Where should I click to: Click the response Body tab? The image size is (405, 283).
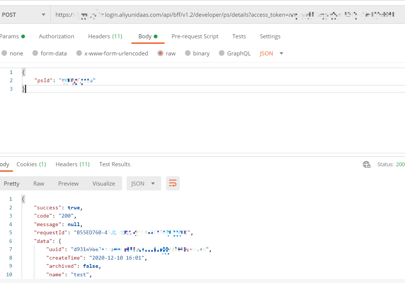(x=4, y=164)
